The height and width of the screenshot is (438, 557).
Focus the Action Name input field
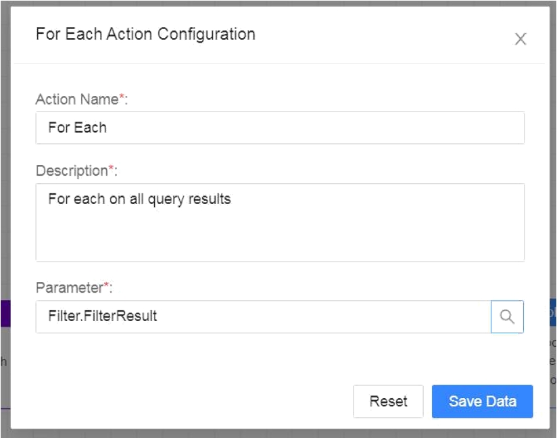280,128
